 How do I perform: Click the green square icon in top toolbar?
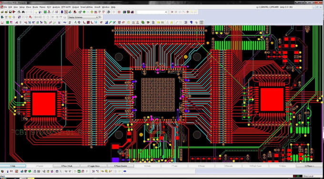tap(45, 12)
